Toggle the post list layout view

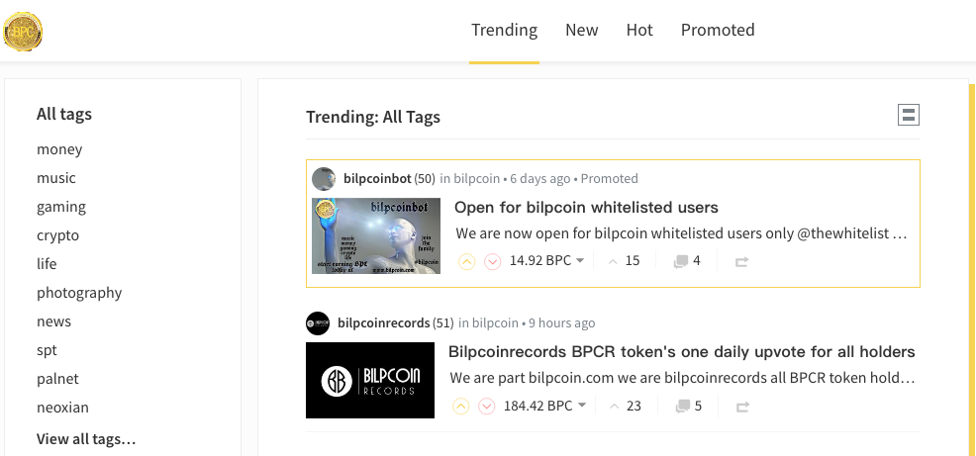[909, 116]
